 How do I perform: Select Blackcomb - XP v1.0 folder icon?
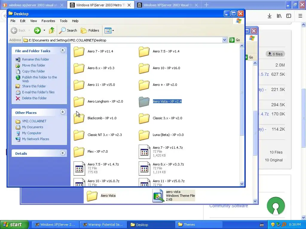79,118
